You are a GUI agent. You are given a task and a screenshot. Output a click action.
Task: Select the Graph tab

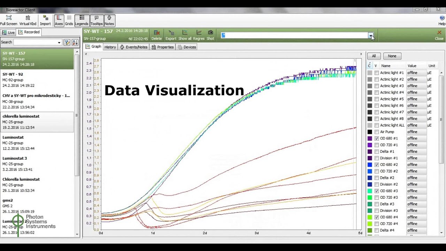pyautogui.click(x=93, y=47)
